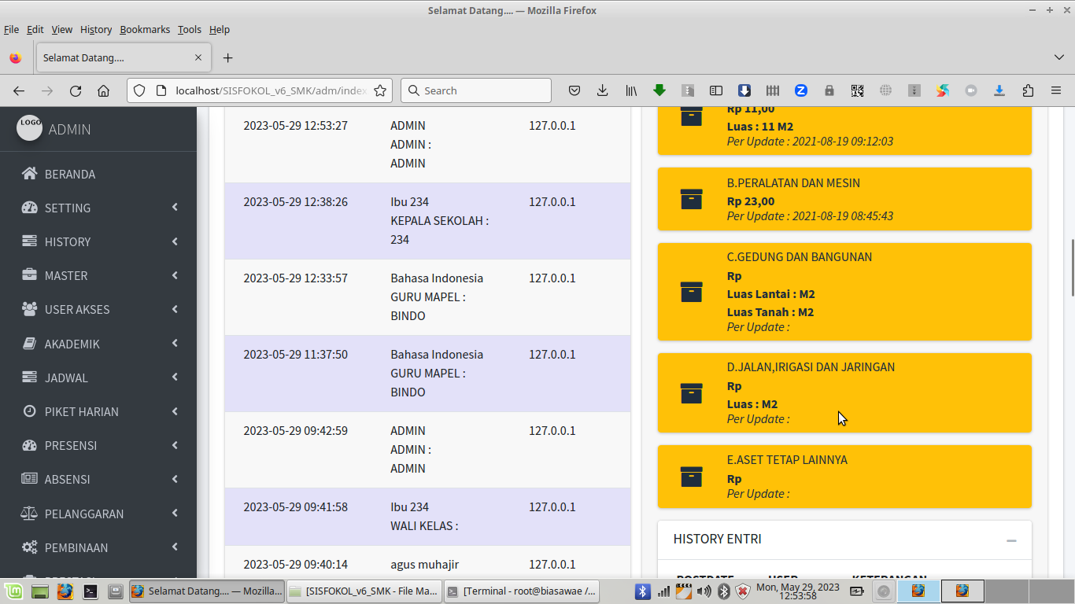This screenshot has height=604, width=1075.
Task: Click the green down-arrow extension icon
Action: (x=659, y=90)
